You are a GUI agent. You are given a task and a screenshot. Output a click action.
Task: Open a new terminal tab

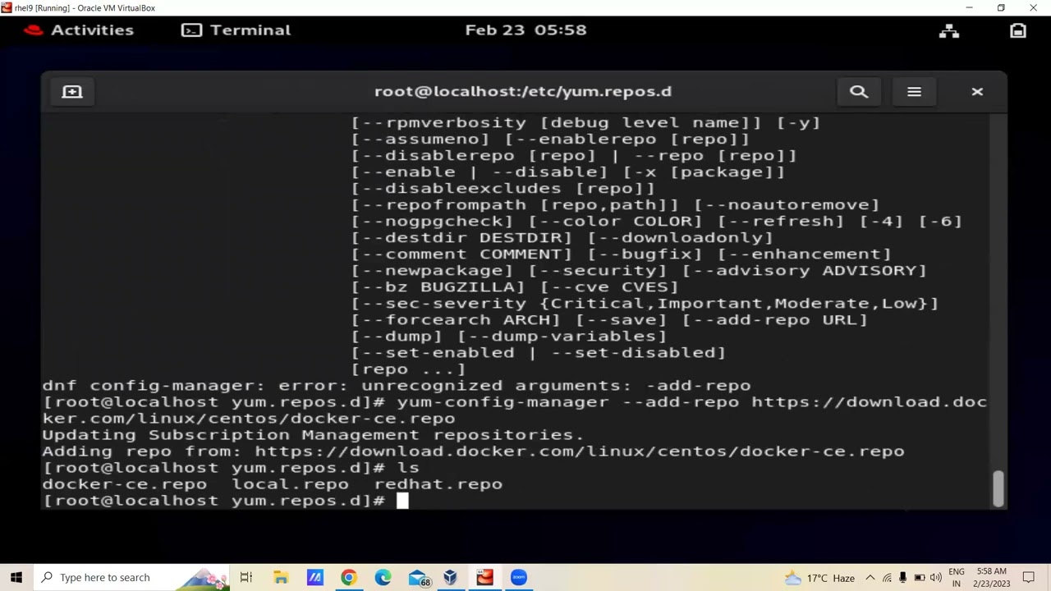coord(72,92)
